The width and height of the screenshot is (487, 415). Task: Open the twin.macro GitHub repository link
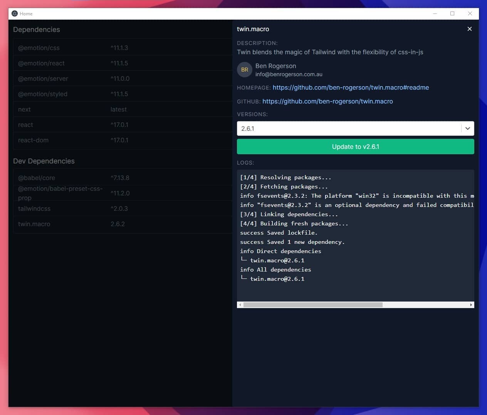[x=327, y=101]
